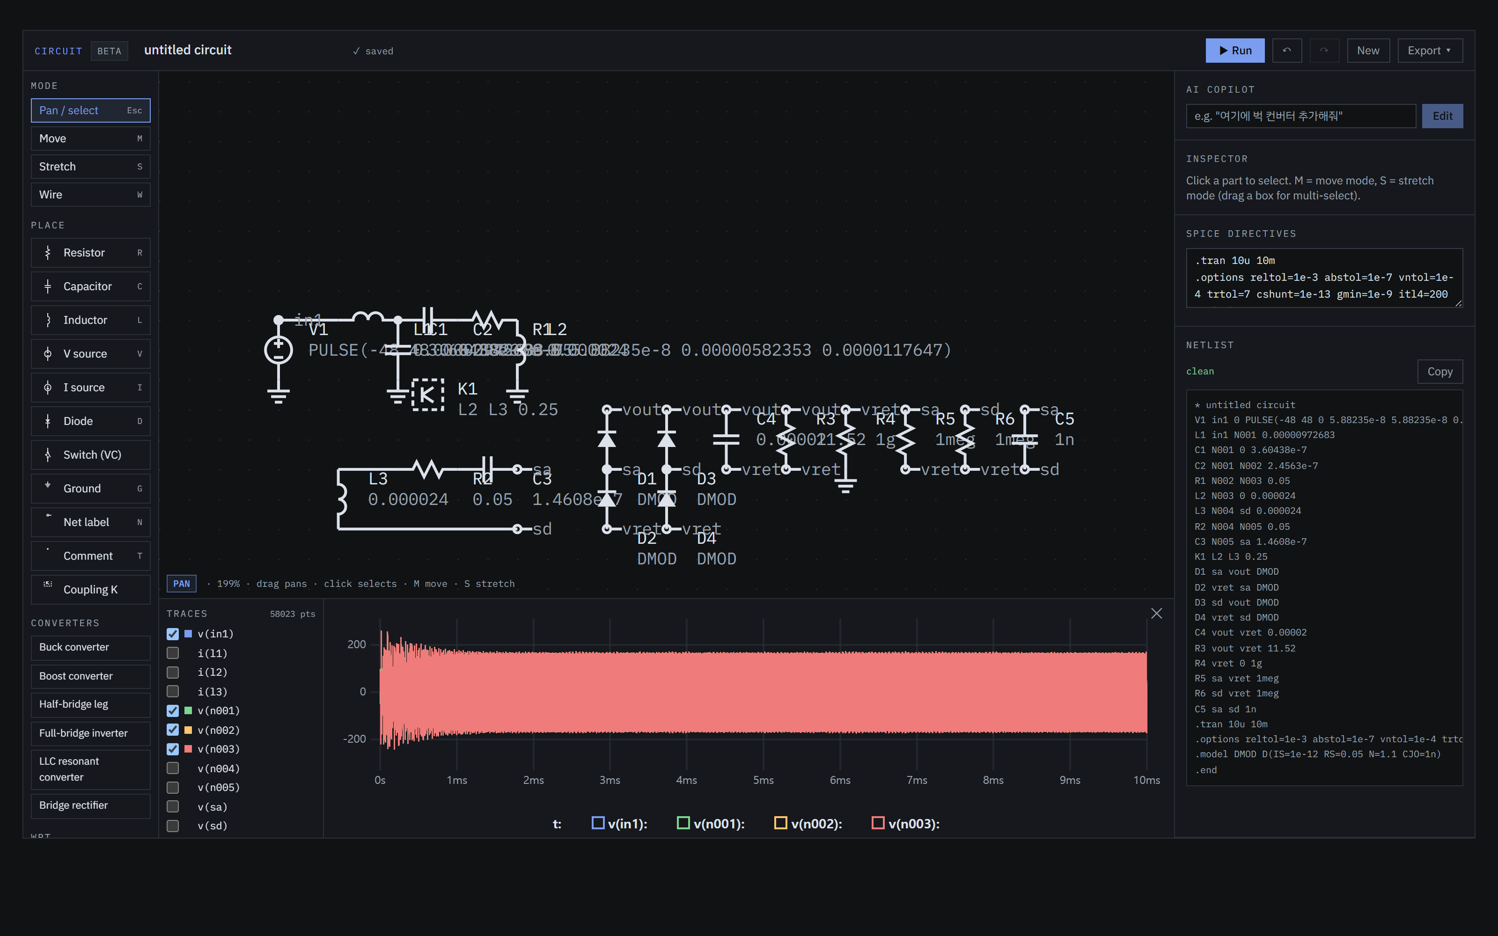The image size is (1498, 936).
Task: Select the V1 voltage source symbol
Action: tap(279, 350)
